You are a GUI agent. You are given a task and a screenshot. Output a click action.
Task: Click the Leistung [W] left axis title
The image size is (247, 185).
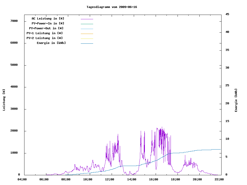tap(4, 100)
